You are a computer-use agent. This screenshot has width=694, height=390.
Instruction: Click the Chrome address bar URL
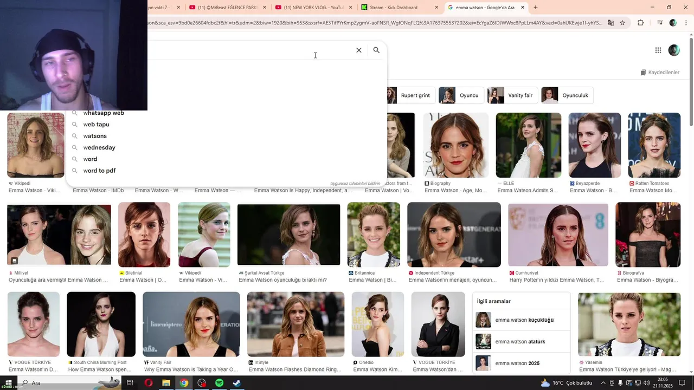(374, 23)
